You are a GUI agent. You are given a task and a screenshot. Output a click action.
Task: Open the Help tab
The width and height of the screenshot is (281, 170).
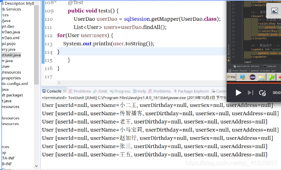[140, 91]
